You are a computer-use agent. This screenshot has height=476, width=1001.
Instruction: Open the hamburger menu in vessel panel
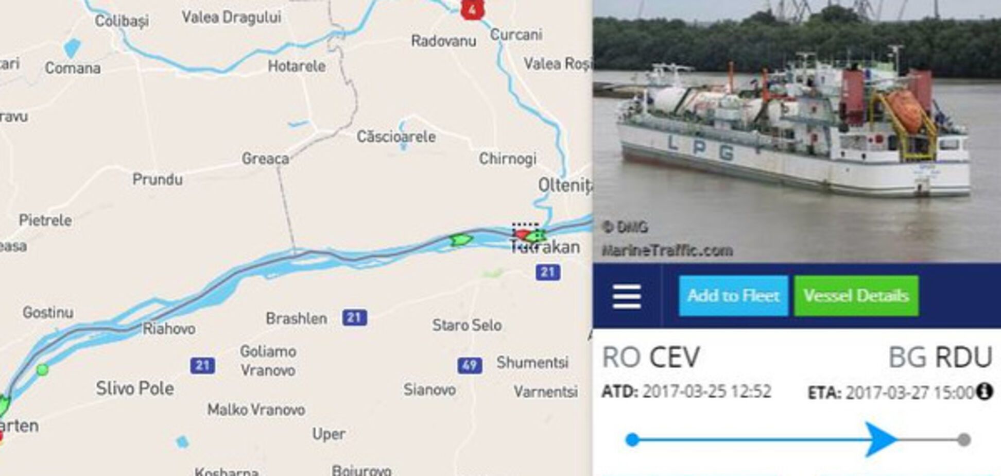point(627,296)
